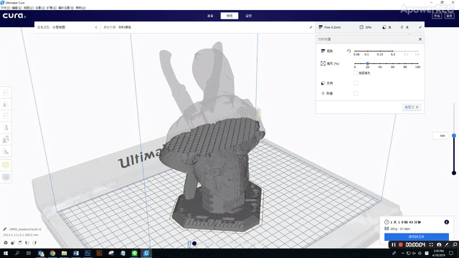Click the blue save to file button
459x258 pixels.
(416, 236)
